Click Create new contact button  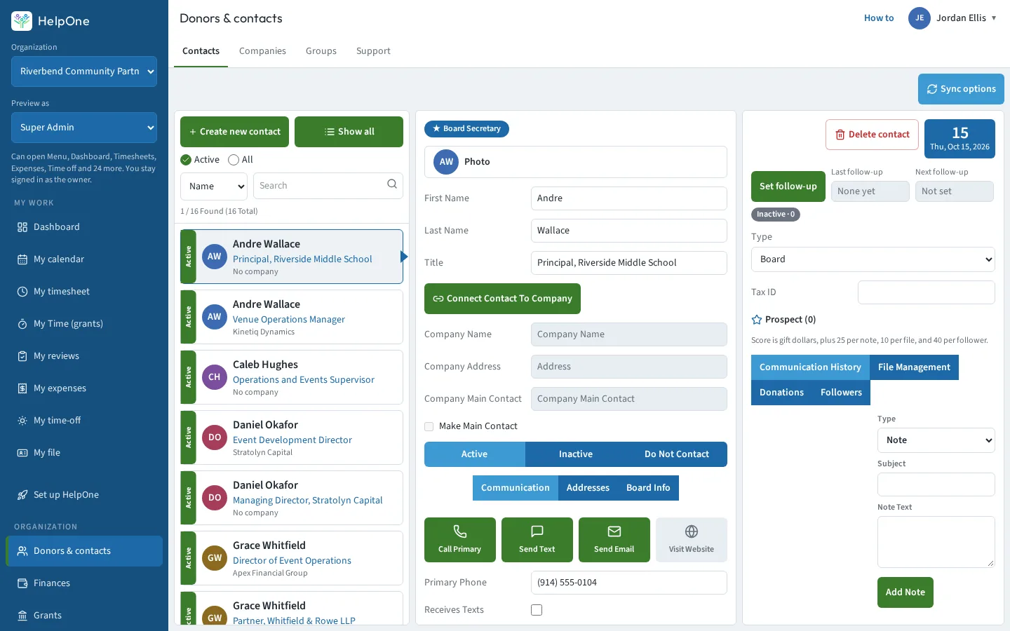click(x=234, y=132)
